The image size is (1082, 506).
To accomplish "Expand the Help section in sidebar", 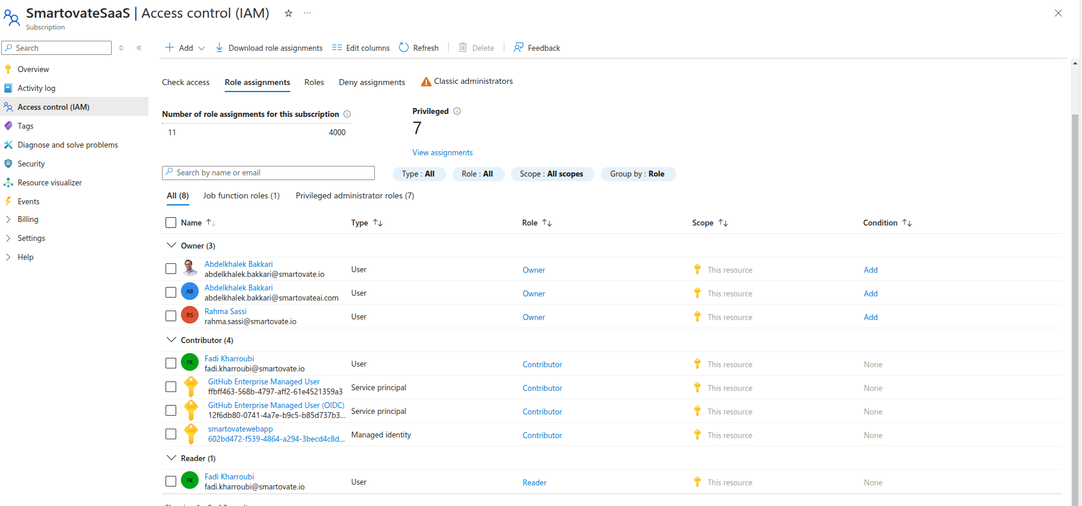I will point(8,257).
